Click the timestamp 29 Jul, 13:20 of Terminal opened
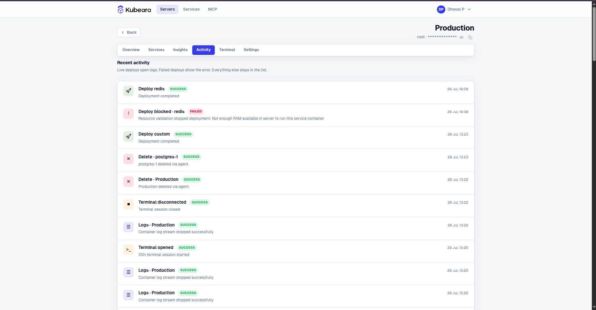This screenshot has width=596, height=310. (x=458, y=248)
